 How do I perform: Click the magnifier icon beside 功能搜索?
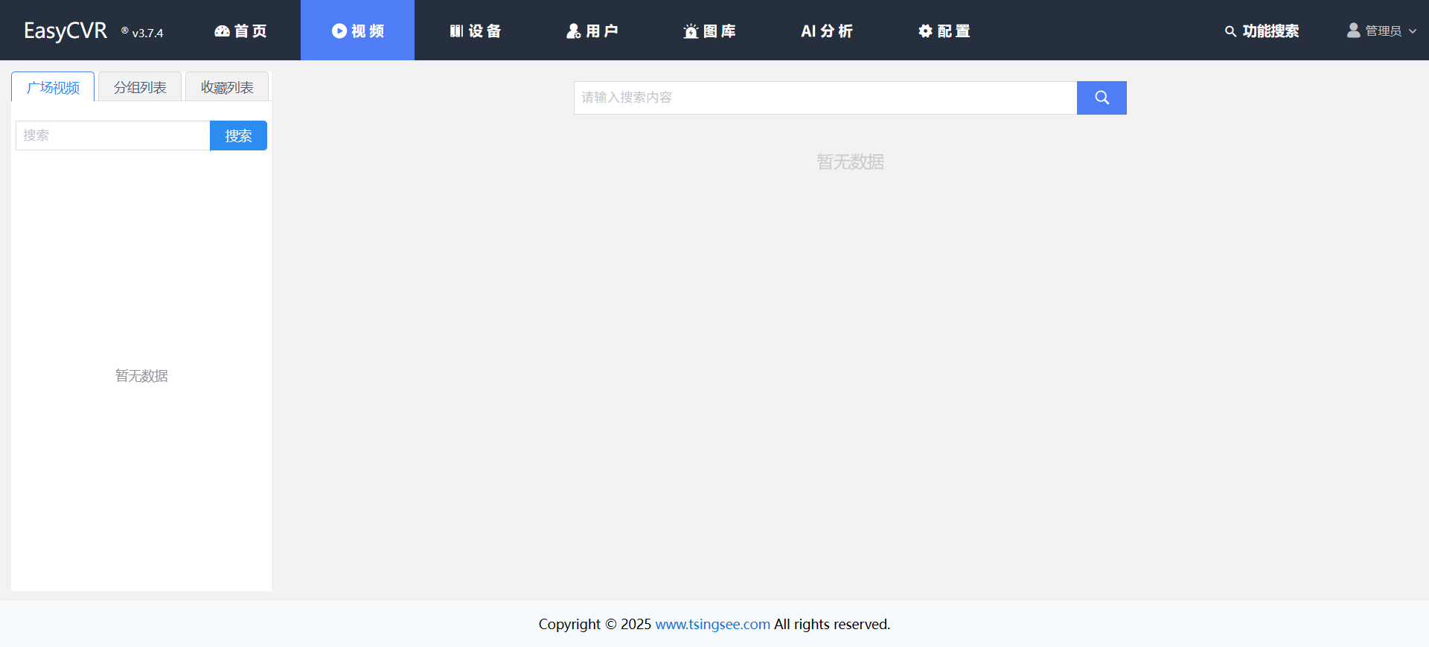click(1230, 31)
